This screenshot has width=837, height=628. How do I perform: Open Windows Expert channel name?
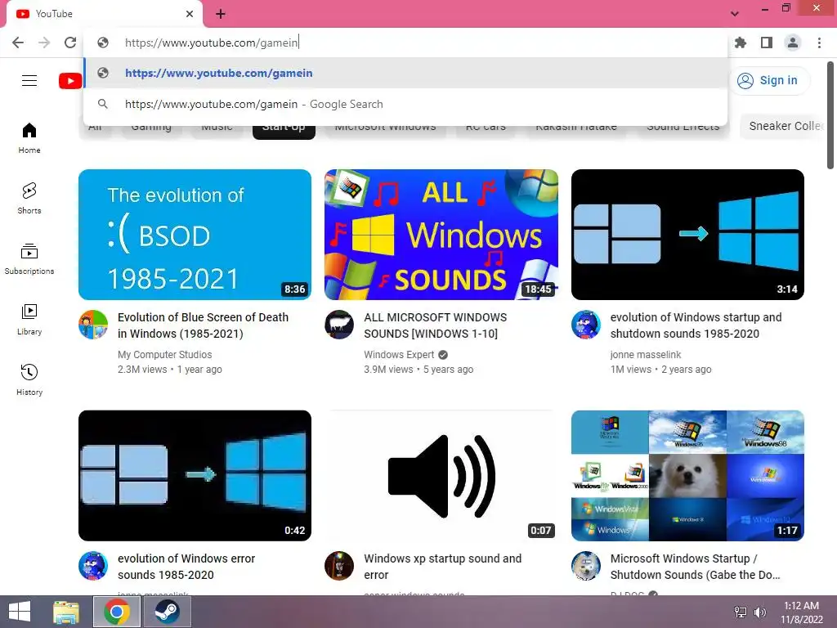[399, 355]
